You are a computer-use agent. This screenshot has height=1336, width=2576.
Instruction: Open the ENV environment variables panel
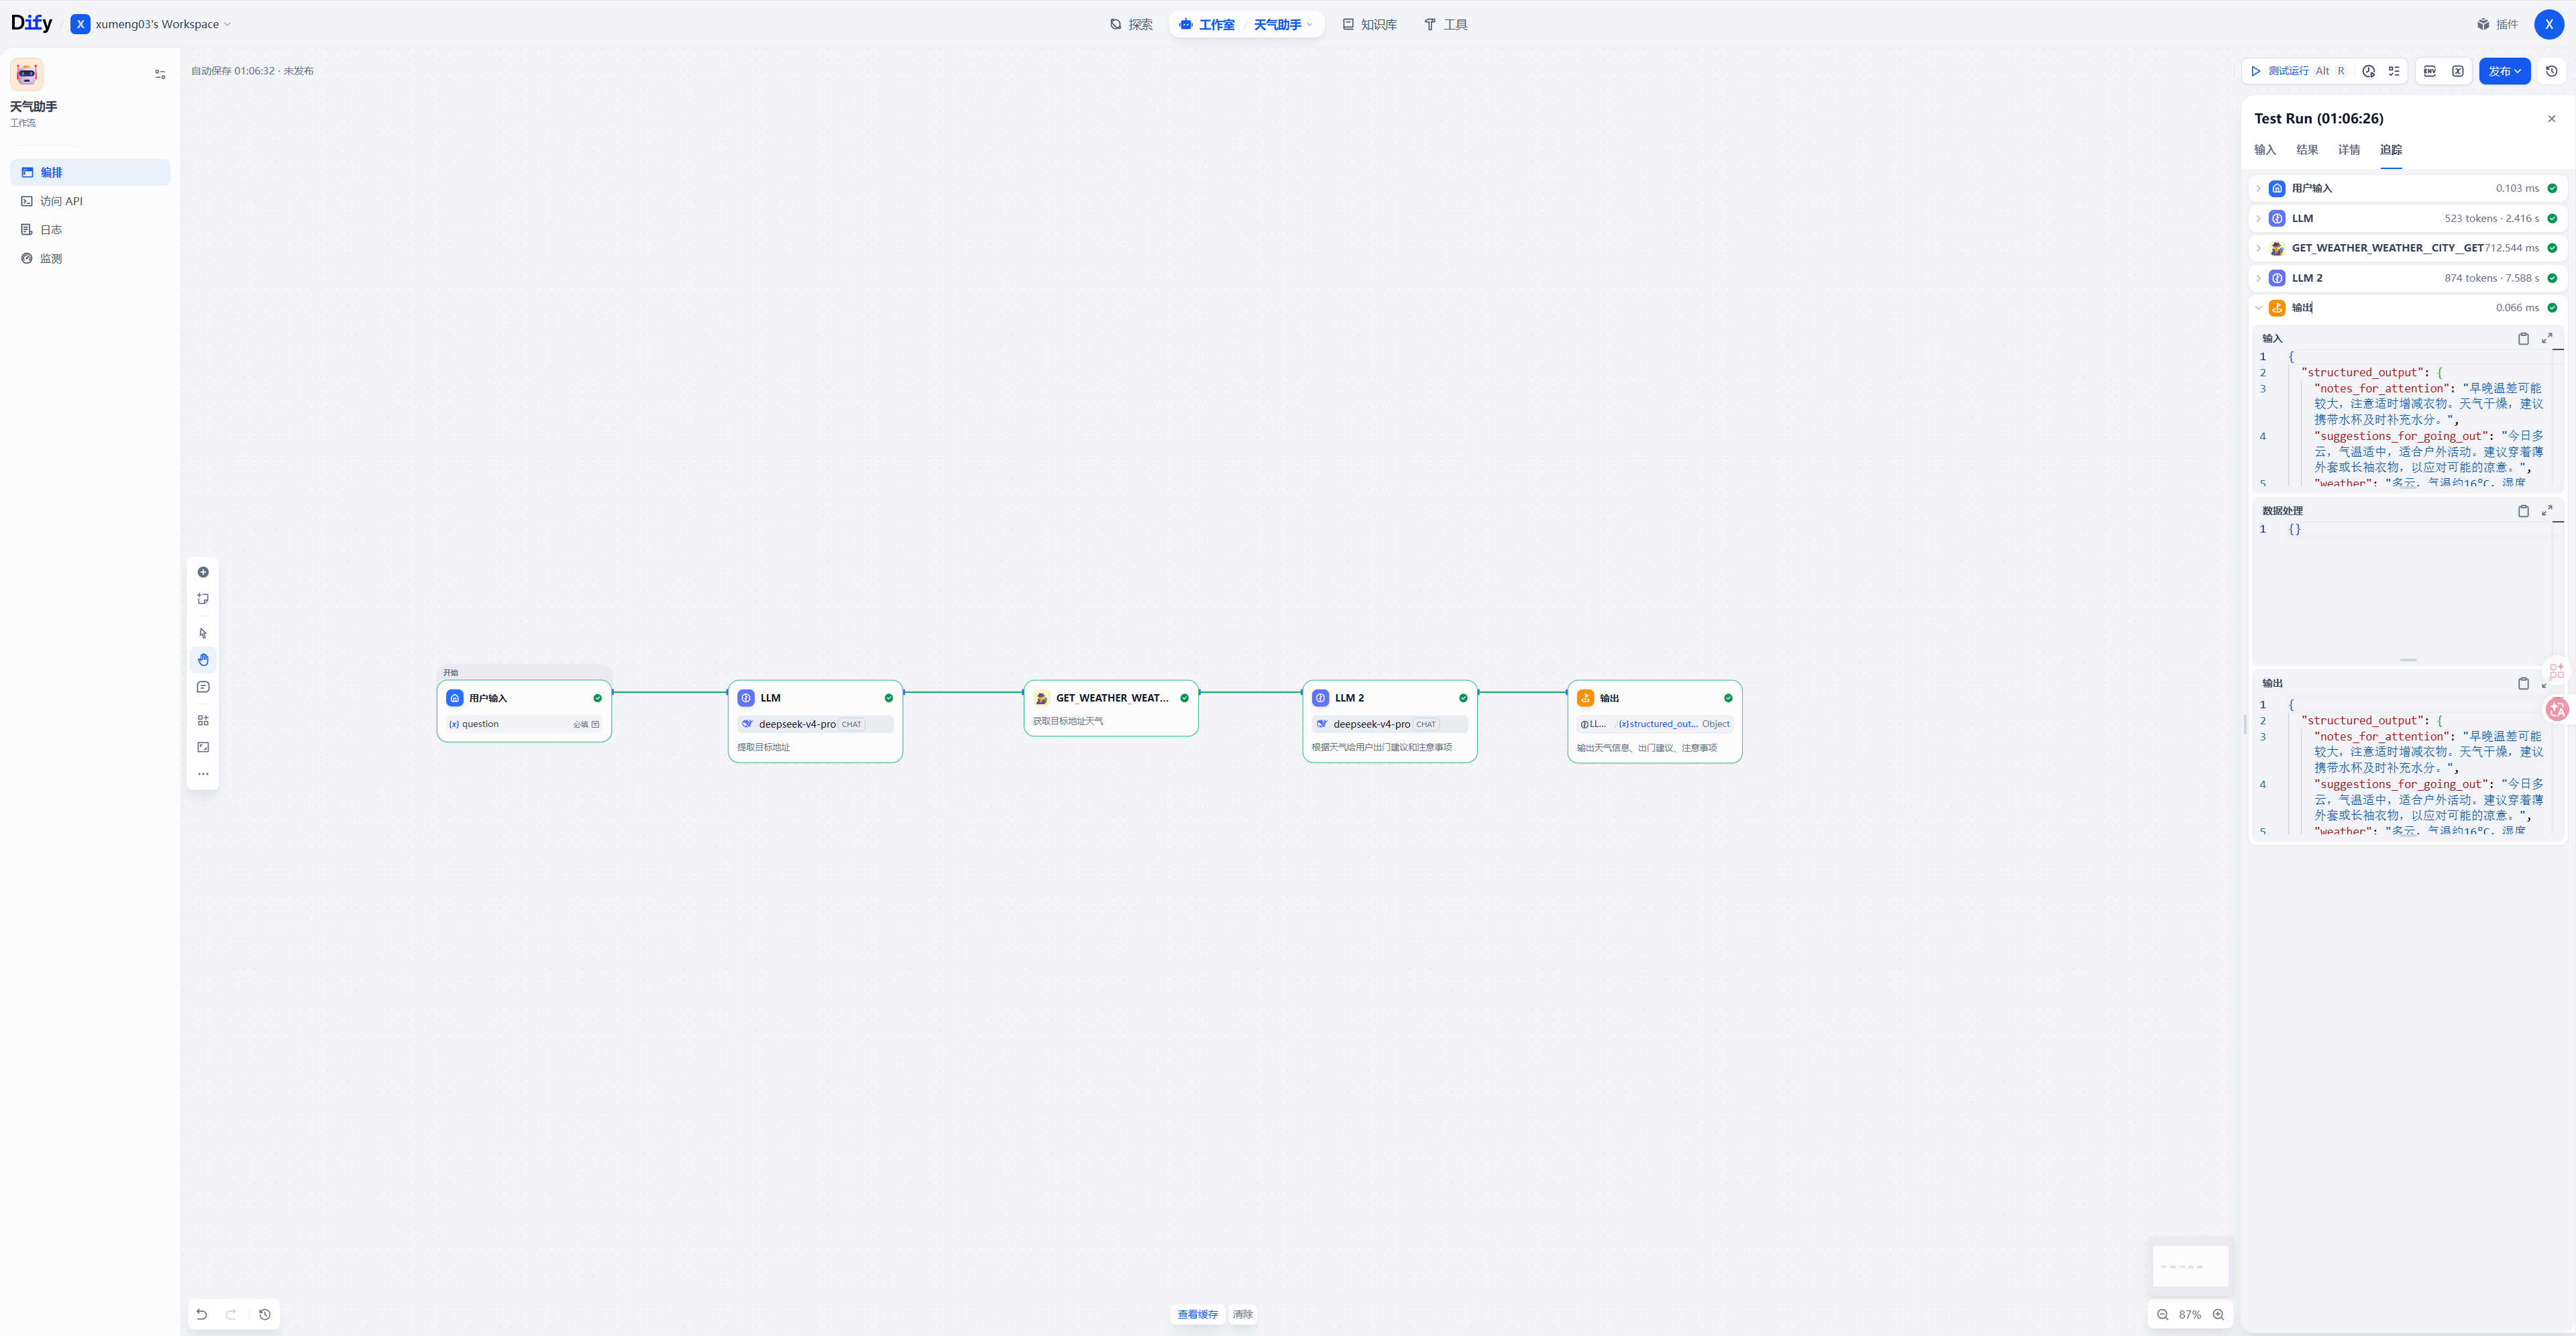tap(2430, 71)
